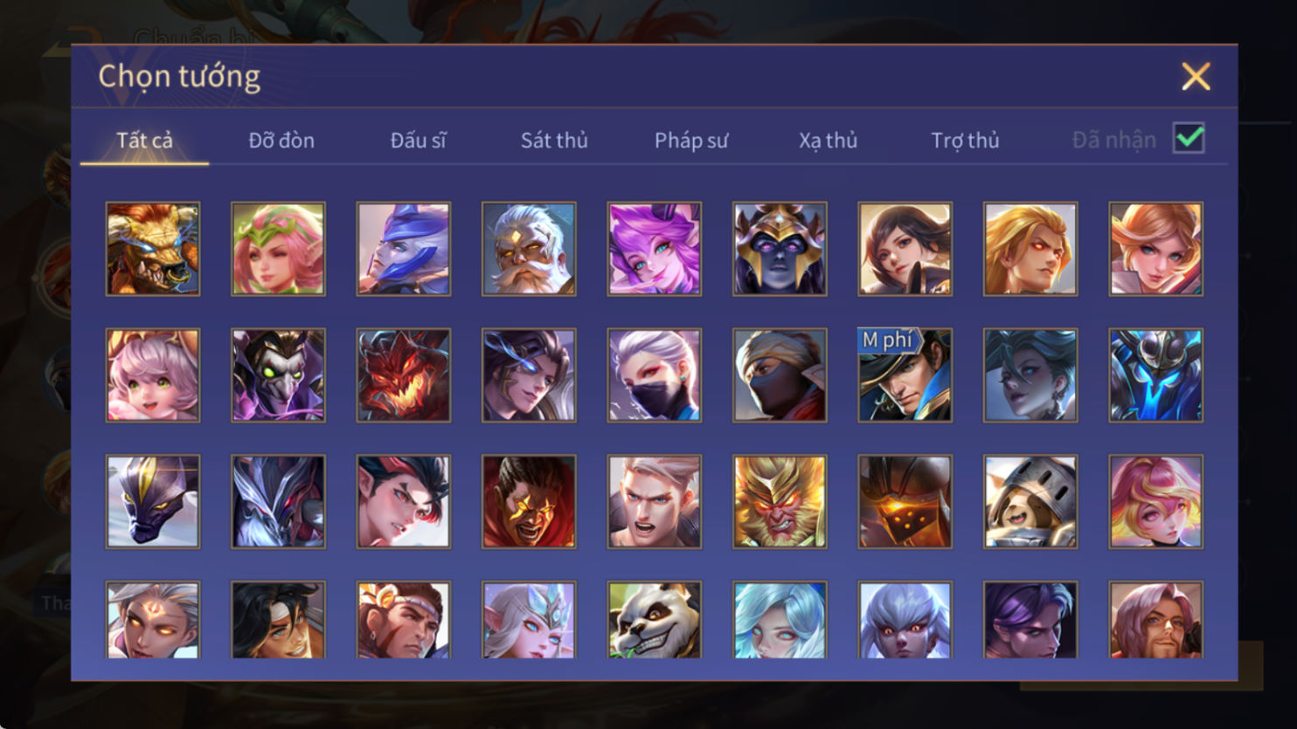Filter by the Xạ thủ tab
The height and width of the screenshot is (729, 1297).
tap(828, 140)
